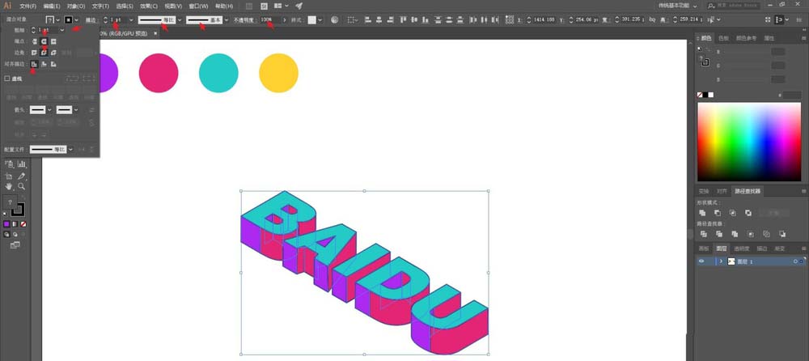
Task: Click the Pathfinder Outline icon
Action: click(x=767, y=234)
